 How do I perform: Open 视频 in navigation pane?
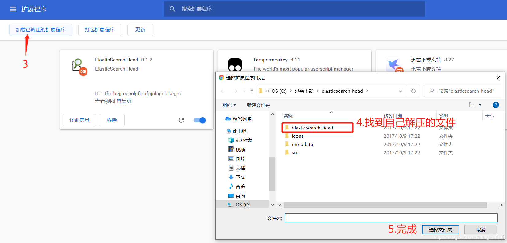237,150
